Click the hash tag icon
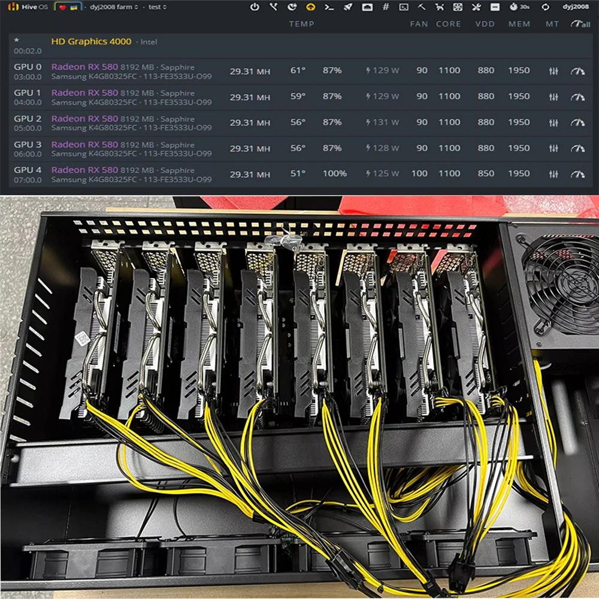 386,7
